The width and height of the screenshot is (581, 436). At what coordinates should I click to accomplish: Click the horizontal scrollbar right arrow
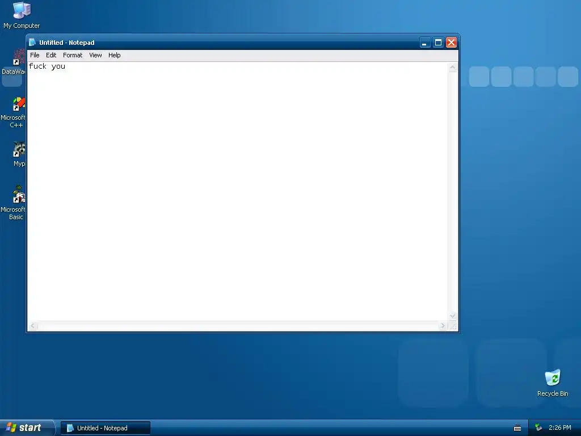pyautogui.click(x=443, y=325)
